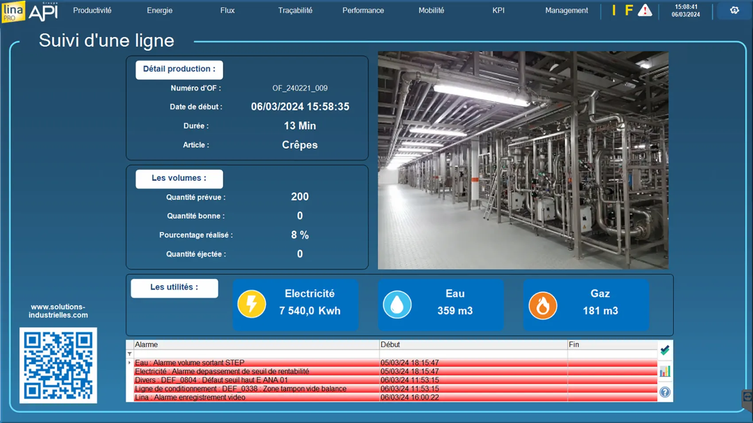This screenshot has width=753, height=423.
Task: Click the Electricité lightning bolt icon
Action: tap(252, 304)
